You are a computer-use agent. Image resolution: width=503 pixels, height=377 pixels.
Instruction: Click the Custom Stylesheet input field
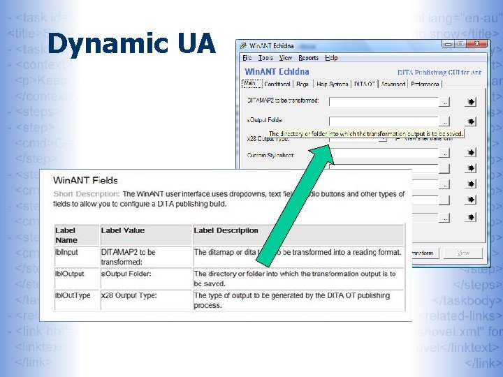[384, 153]
